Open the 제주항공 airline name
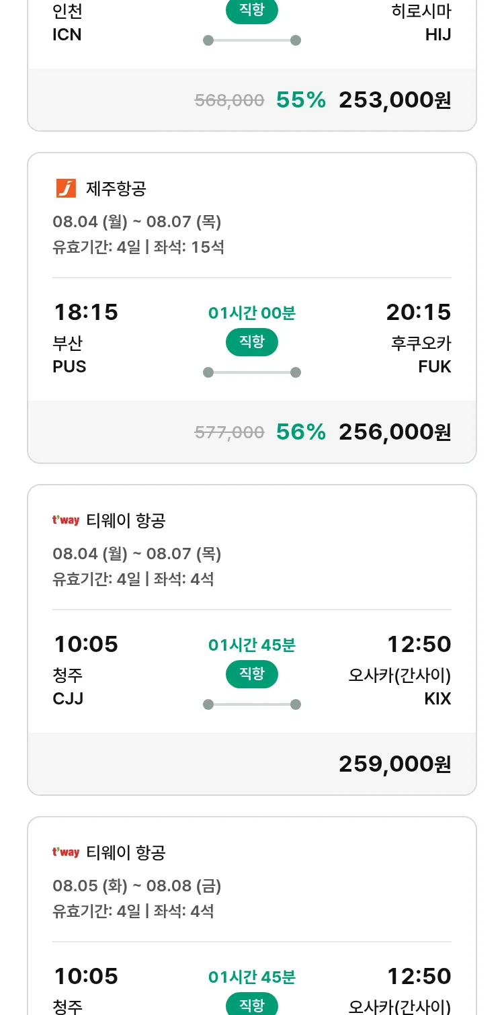 pyautogui.click(x=116, y=189)
